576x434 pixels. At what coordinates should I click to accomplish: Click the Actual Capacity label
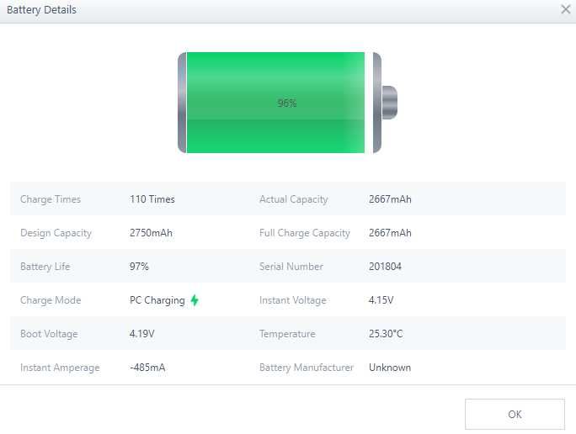point(294,199)
